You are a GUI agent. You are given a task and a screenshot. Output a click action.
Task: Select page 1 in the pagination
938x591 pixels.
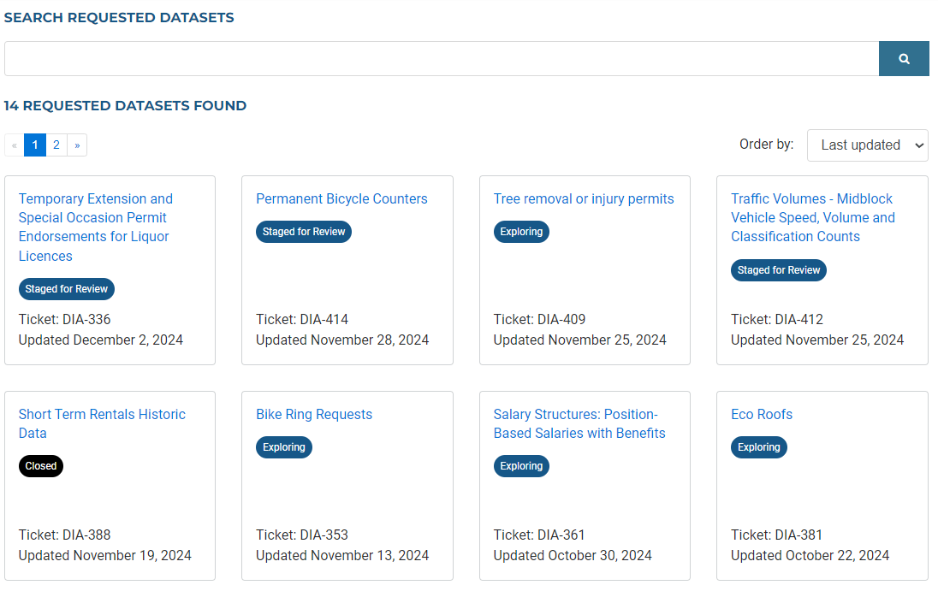point(34,145)
